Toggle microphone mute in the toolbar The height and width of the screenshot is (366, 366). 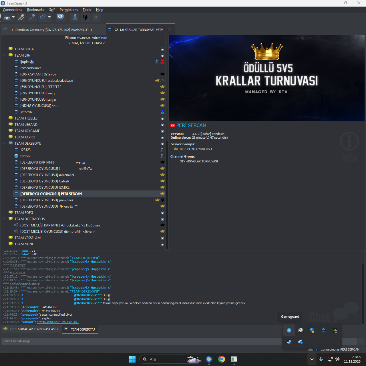32,17
